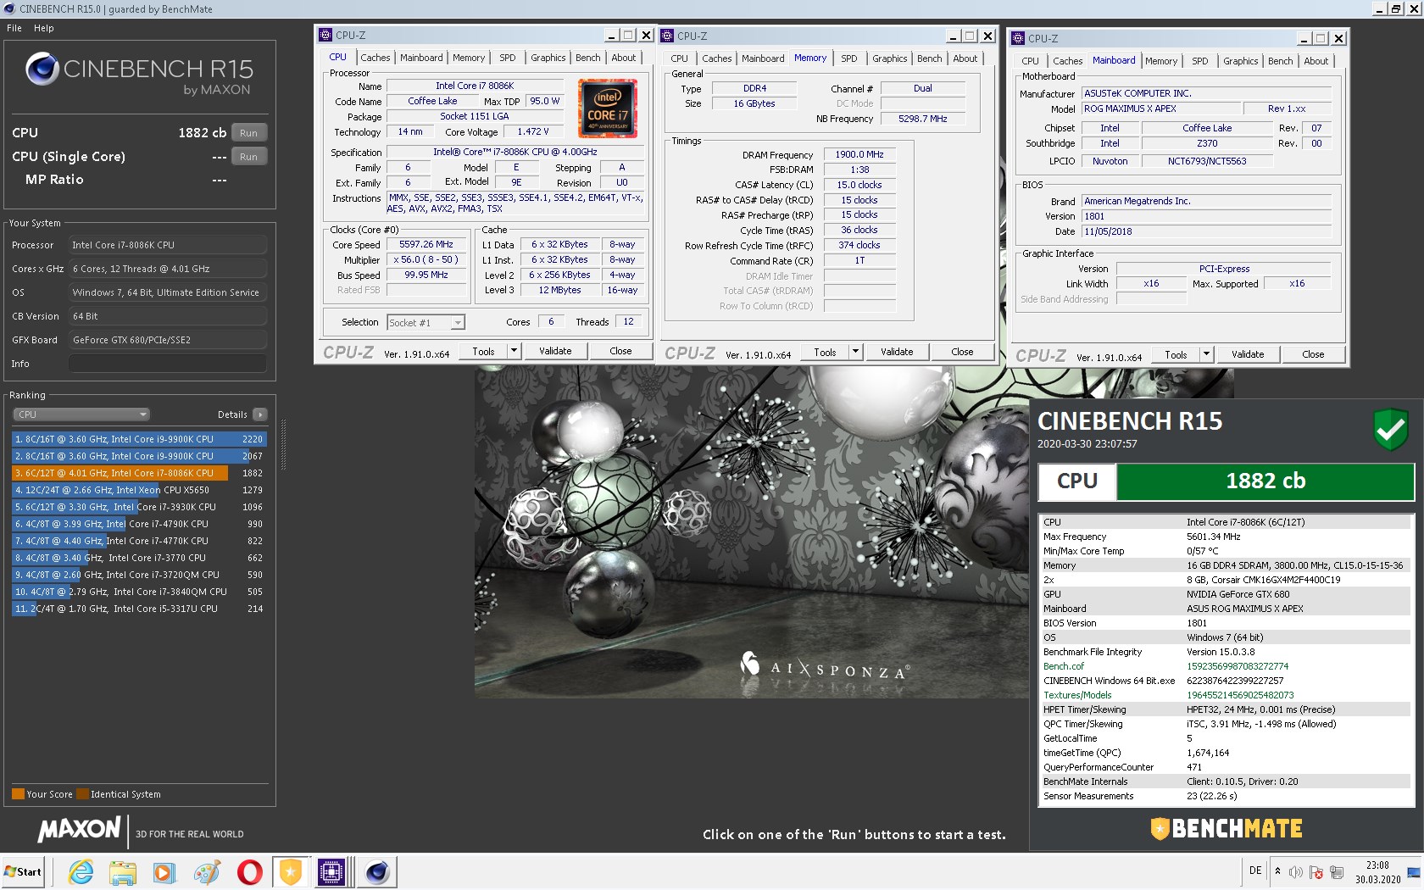Open the Socket #1 selection dropdown
This screenshot has width=1424, height=890.
click(426, 322)
